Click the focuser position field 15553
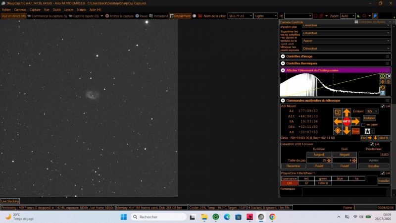Screen dimensions: 396x223 pyautogui.click(x=374, y=155)
